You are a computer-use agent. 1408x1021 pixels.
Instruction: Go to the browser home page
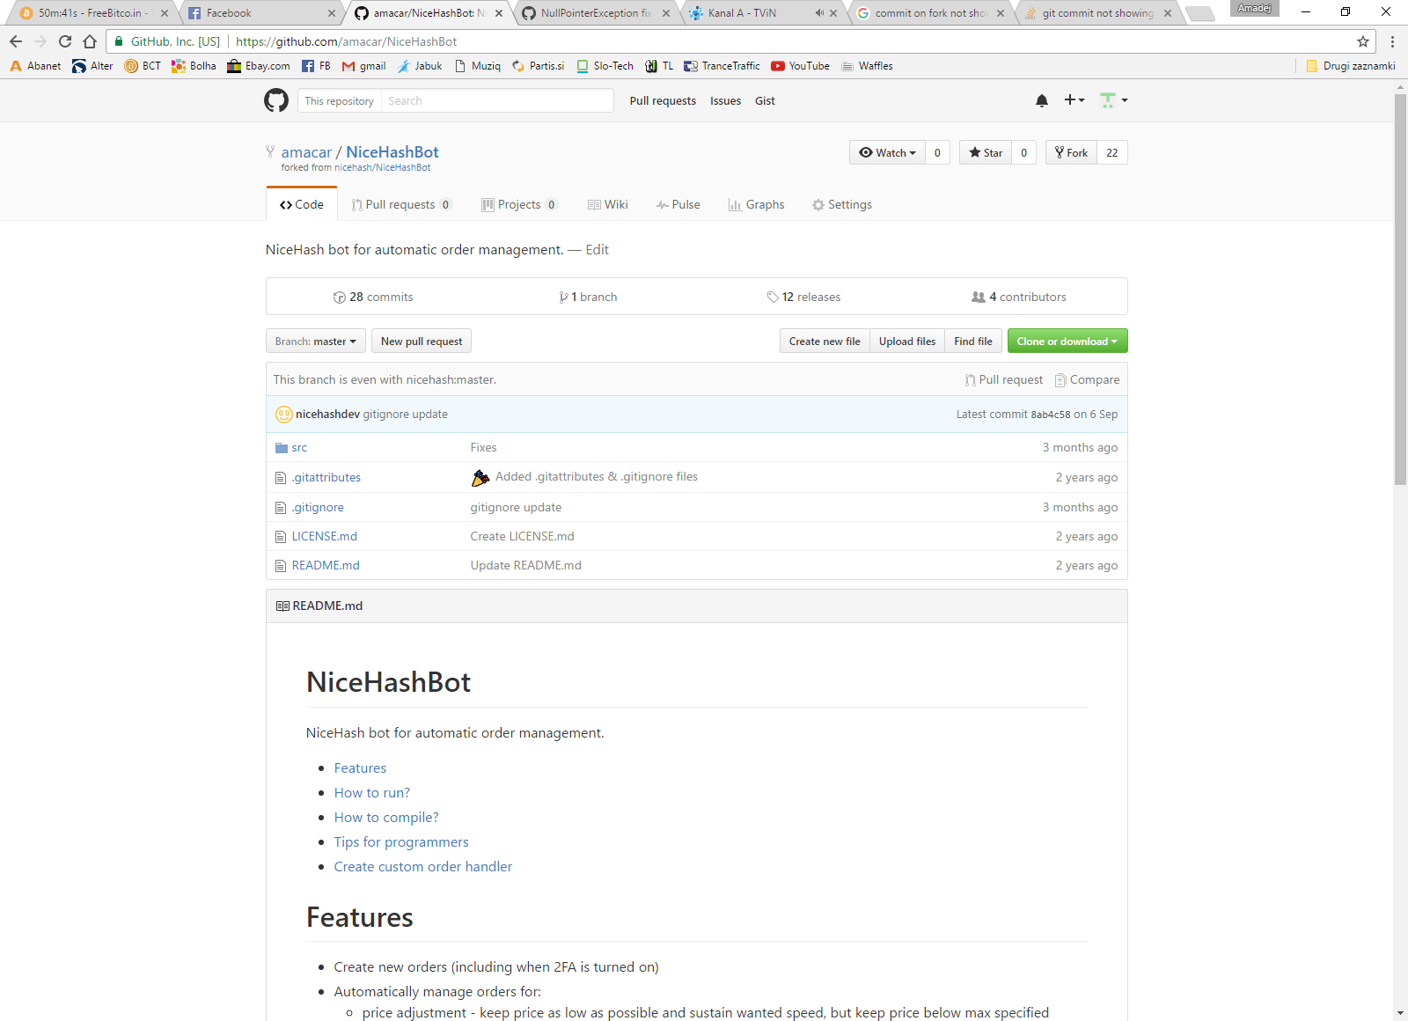click(90, 41)
